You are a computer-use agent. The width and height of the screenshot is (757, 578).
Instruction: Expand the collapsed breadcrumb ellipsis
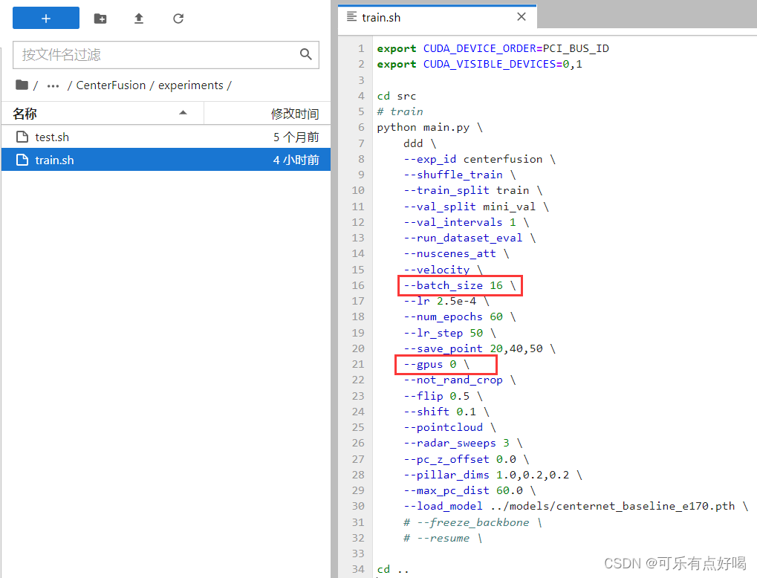tap(53, 86)
